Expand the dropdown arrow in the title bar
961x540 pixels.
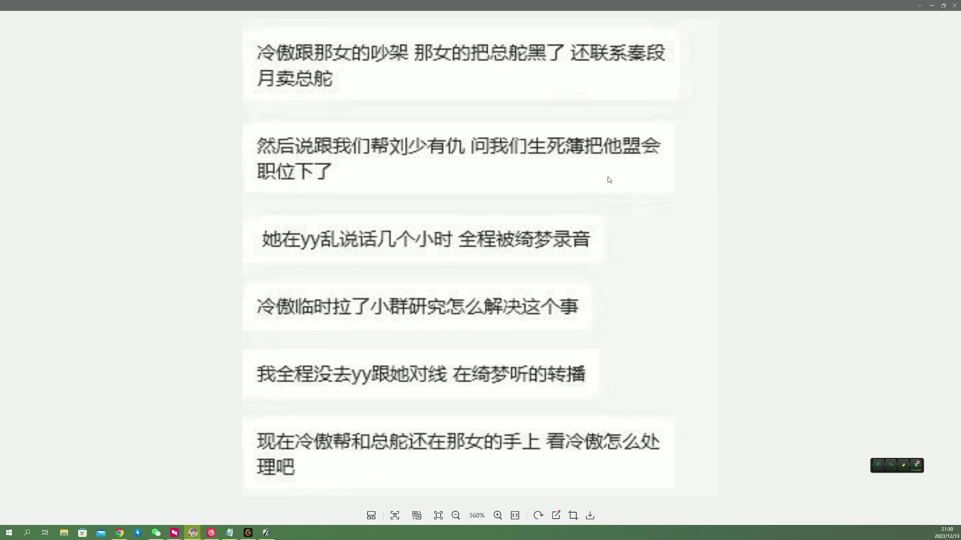(x=920, y=5)
